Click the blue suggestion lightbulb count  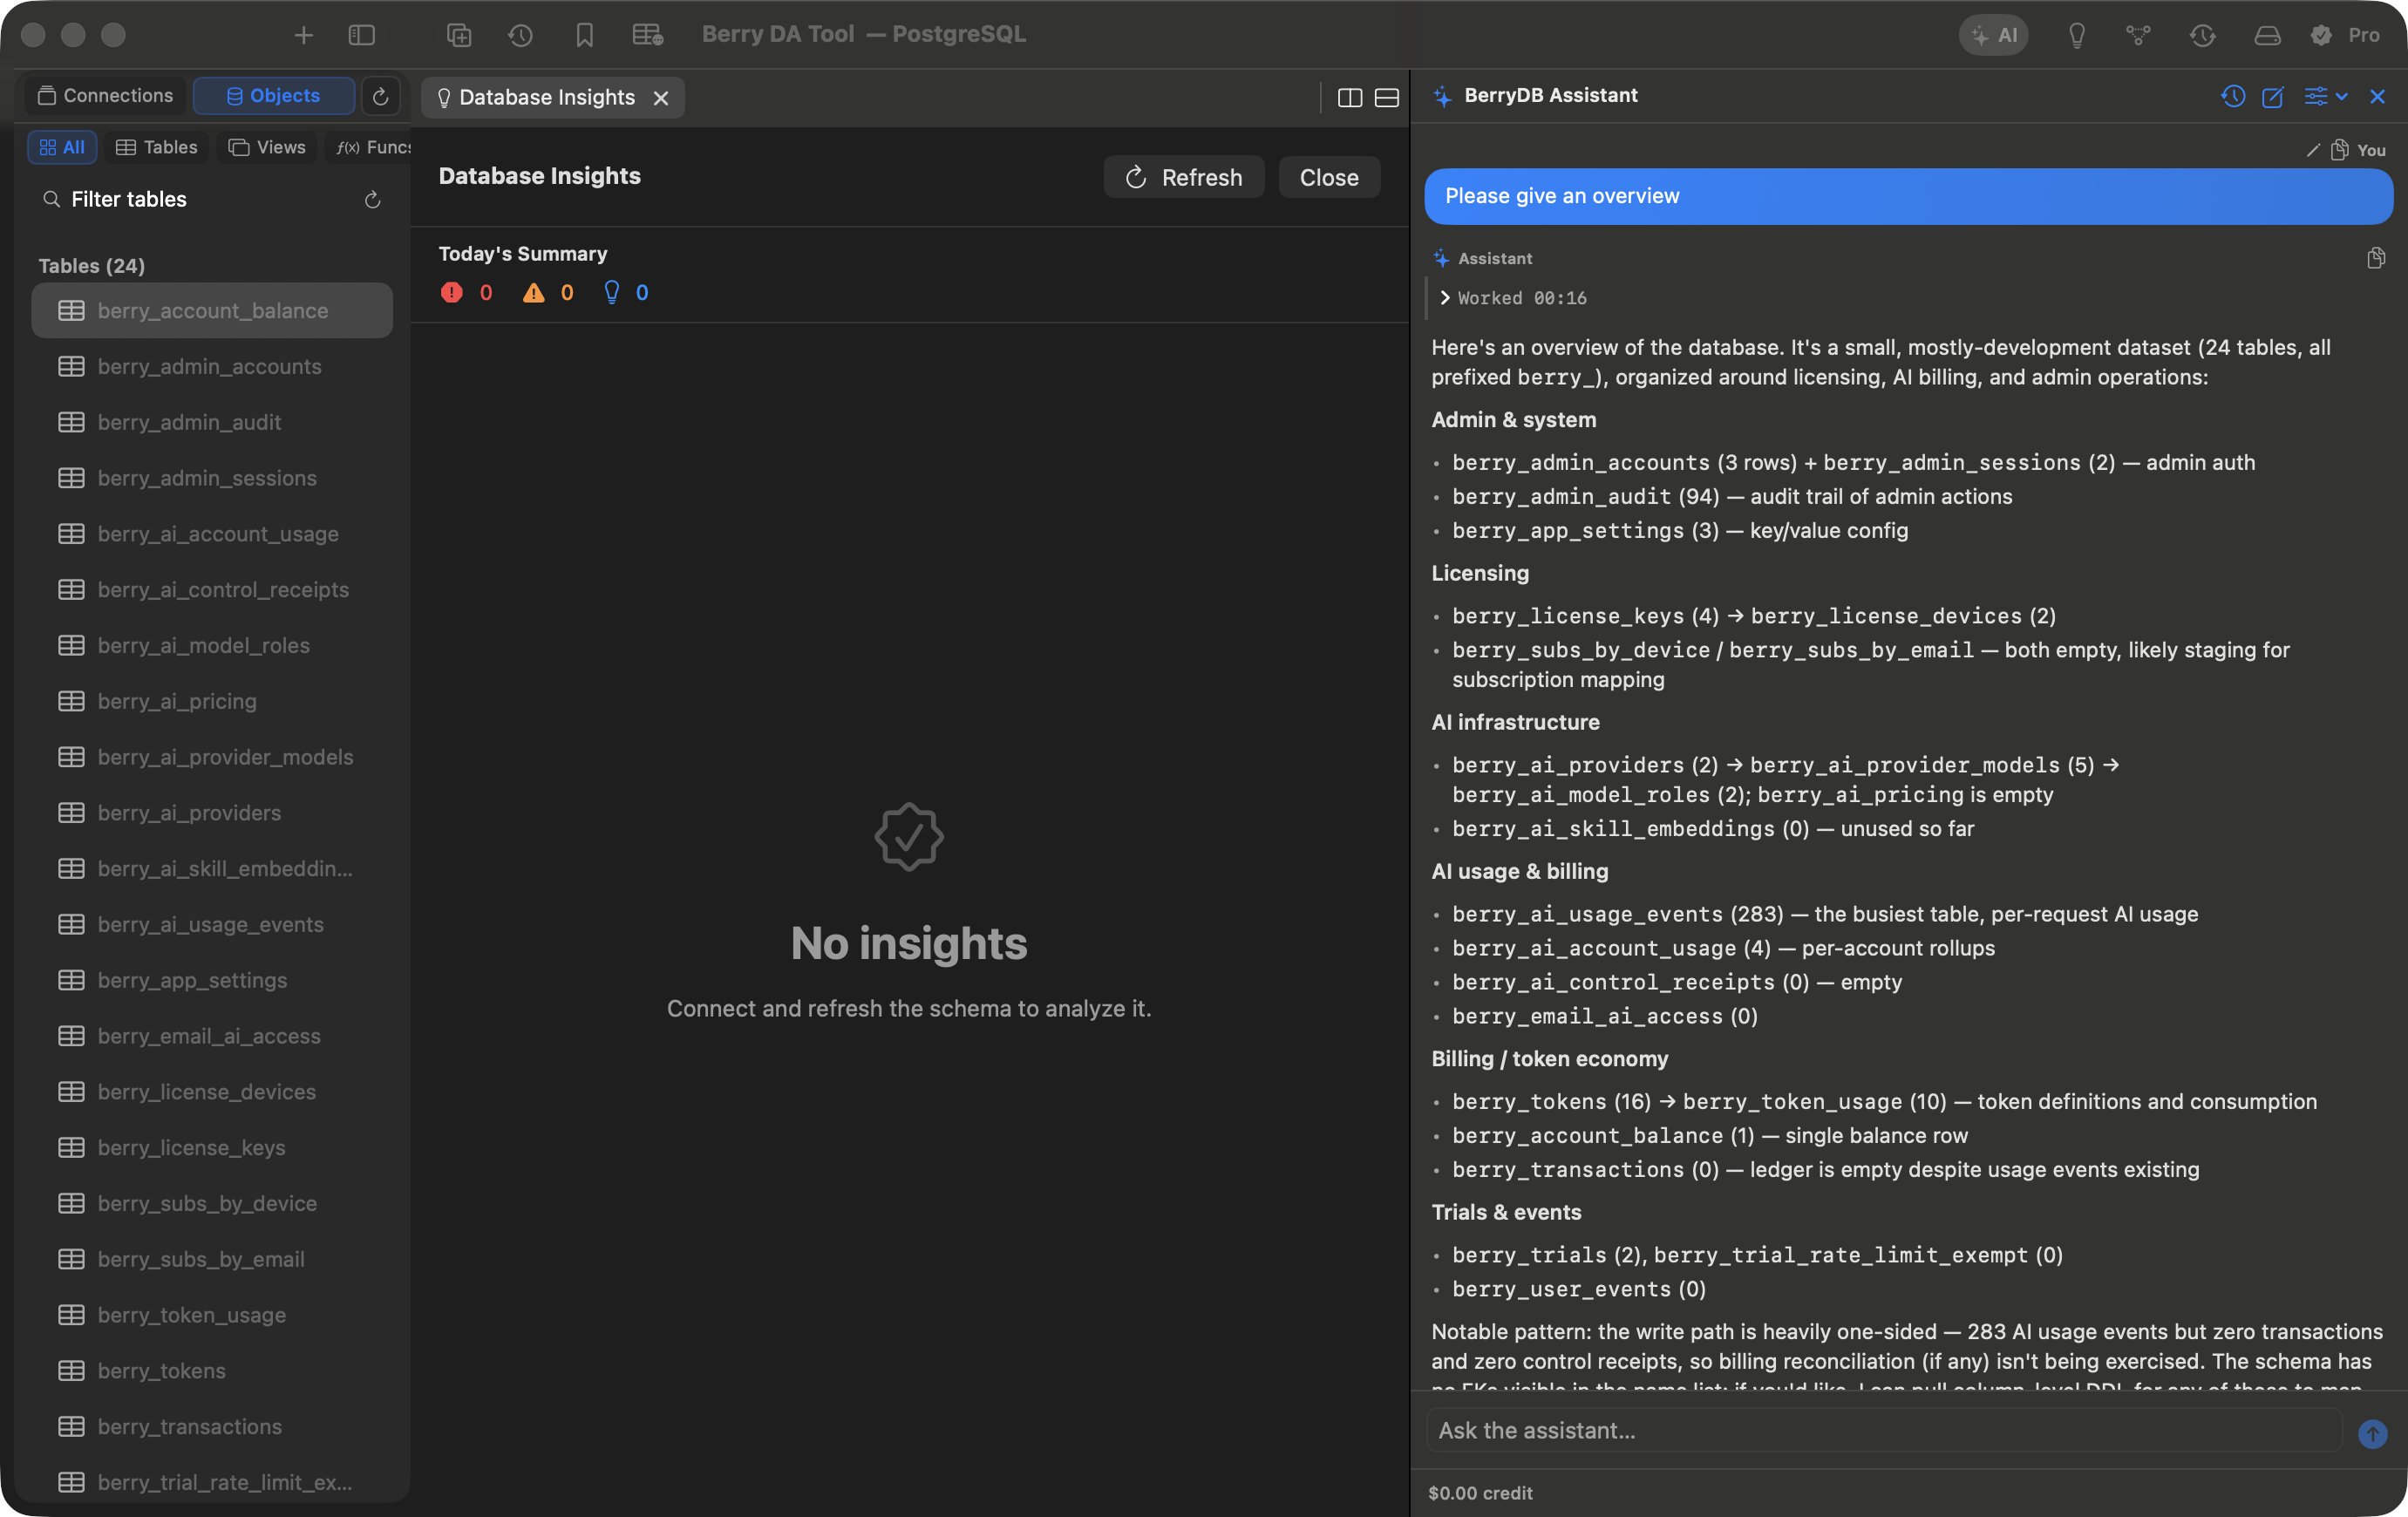pos(626,292)
